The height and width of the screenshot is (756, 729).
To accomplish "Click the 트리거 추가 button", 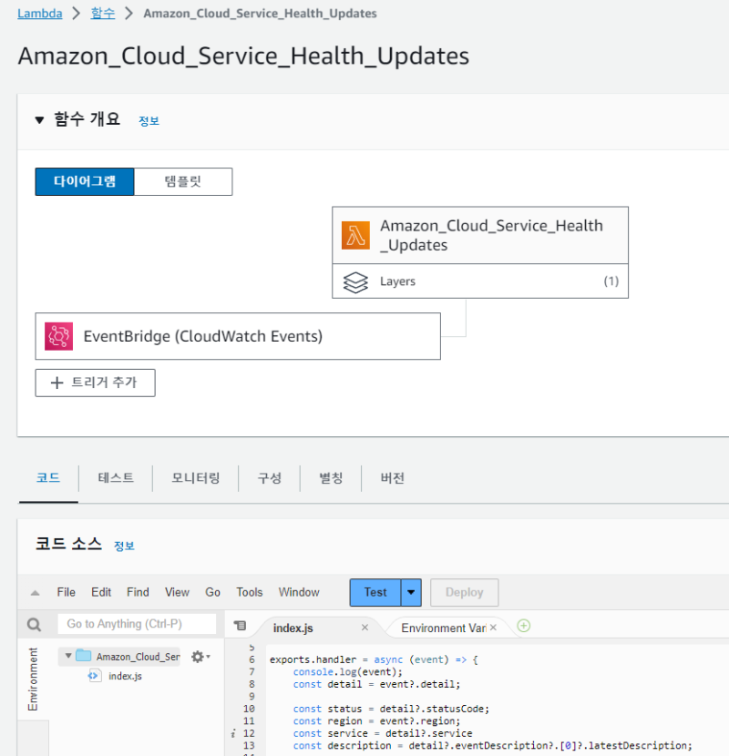I will pos(95,383).
